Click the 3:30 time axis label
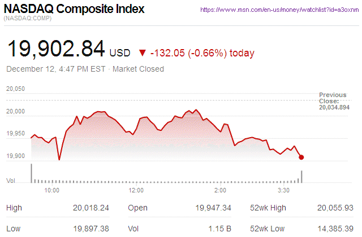Image resolution: width=362 pixels, height=237 pixels. [x=283, y=191]
